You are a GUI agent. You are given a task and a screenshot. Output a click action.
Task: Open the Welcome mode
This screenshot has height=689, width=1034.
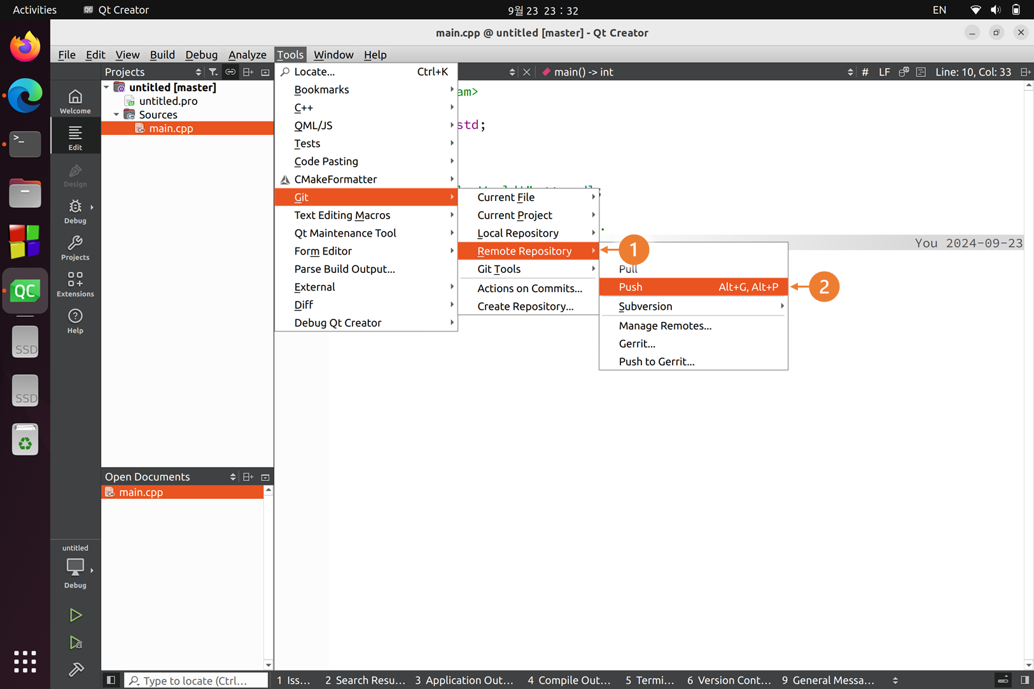pos(75,101)
